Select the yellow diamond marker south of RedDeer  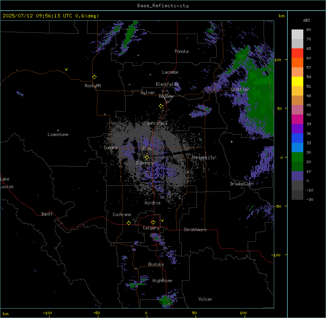point(161,106)
